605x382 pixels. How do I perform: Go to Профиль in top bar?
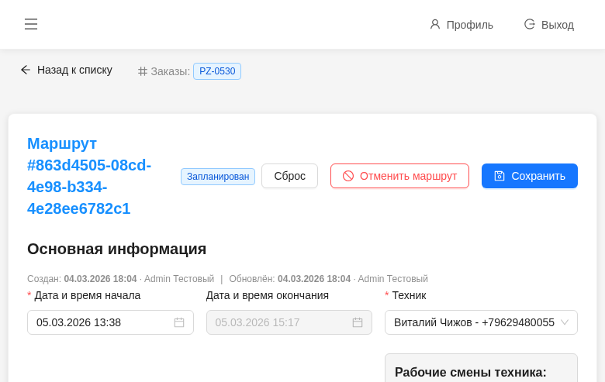pyautogui.click(x=469, y=25)
